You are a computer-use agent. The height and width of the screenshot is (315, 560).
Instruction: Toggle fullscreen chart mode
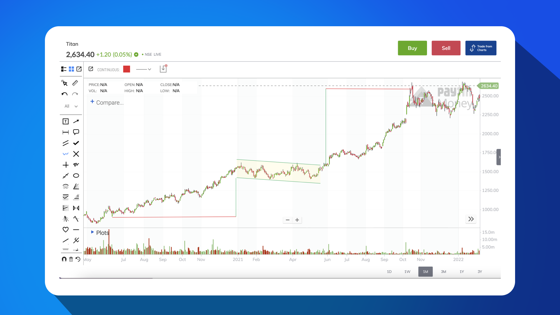(x=79, y=69)
